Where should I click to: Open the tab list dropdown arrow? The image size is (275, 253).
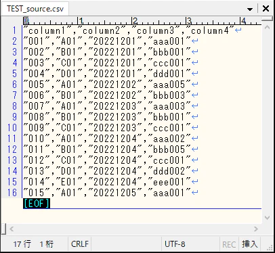pyautogui.click(x=250, y=9)
